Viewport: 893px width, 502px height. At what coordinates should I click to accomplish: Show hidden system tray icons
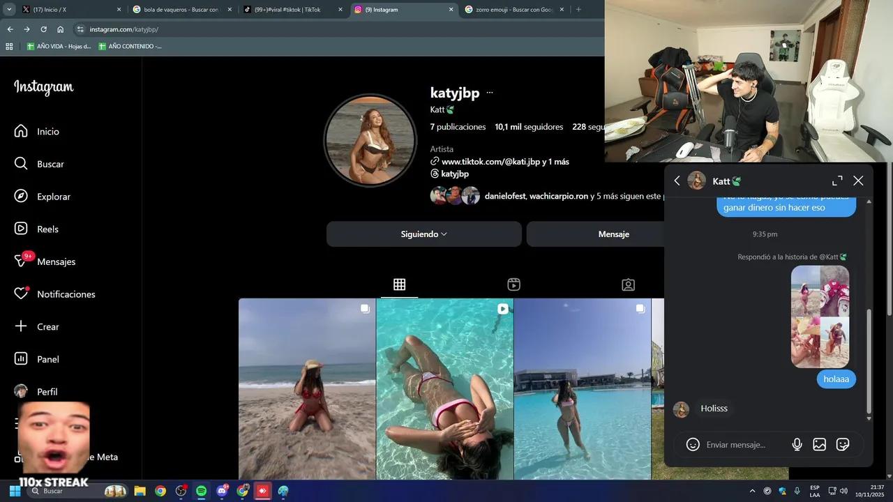pos(752,491)
